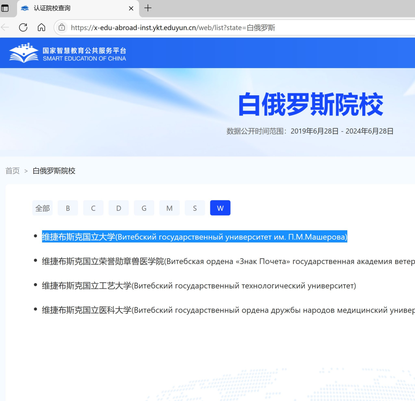The width and height of the screenshot is (415, 401).
Task: Filter schools by letter M
Action: click(169, 208)
